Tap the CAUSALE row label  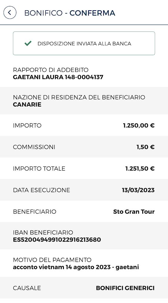point(27,288)
